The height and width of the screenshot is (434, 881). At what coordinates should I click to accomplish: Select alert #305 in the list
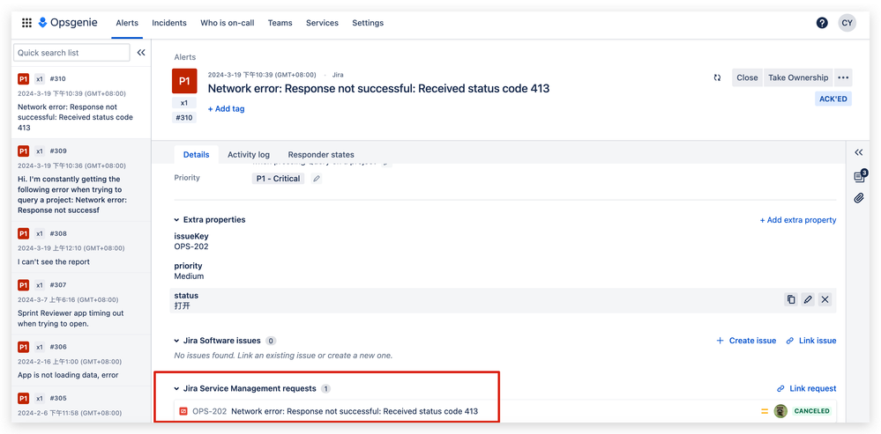click(x=81, y=404)
